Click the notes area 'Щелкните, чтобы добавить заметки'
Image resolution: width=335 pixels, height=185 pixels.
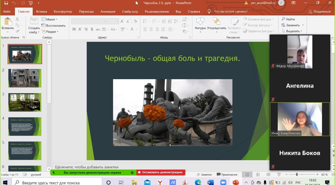(87, 167)
